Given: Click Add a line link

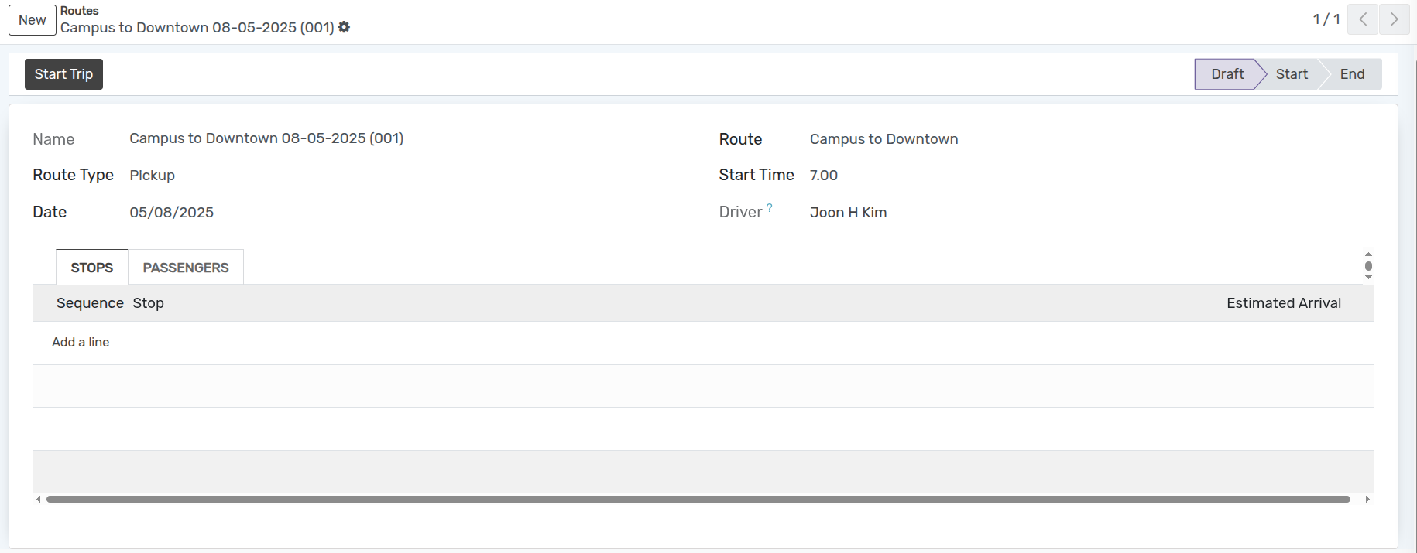Looking at the screenshot, I should point(81,342).
